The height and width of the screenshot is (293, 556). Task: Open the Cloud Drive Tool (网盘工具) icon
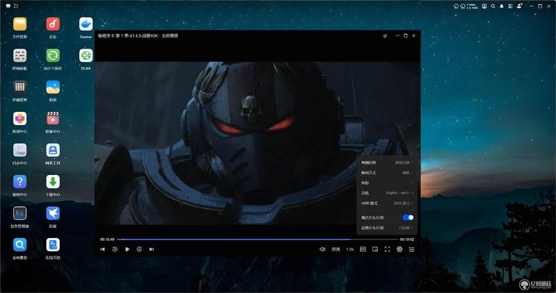pyautogui.click(x=53, y=150)
